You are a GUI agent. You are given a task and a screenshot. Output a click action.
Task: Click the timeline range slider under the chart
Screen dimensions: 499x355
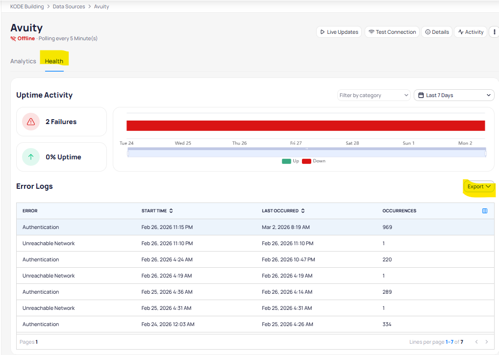[306, 153]
